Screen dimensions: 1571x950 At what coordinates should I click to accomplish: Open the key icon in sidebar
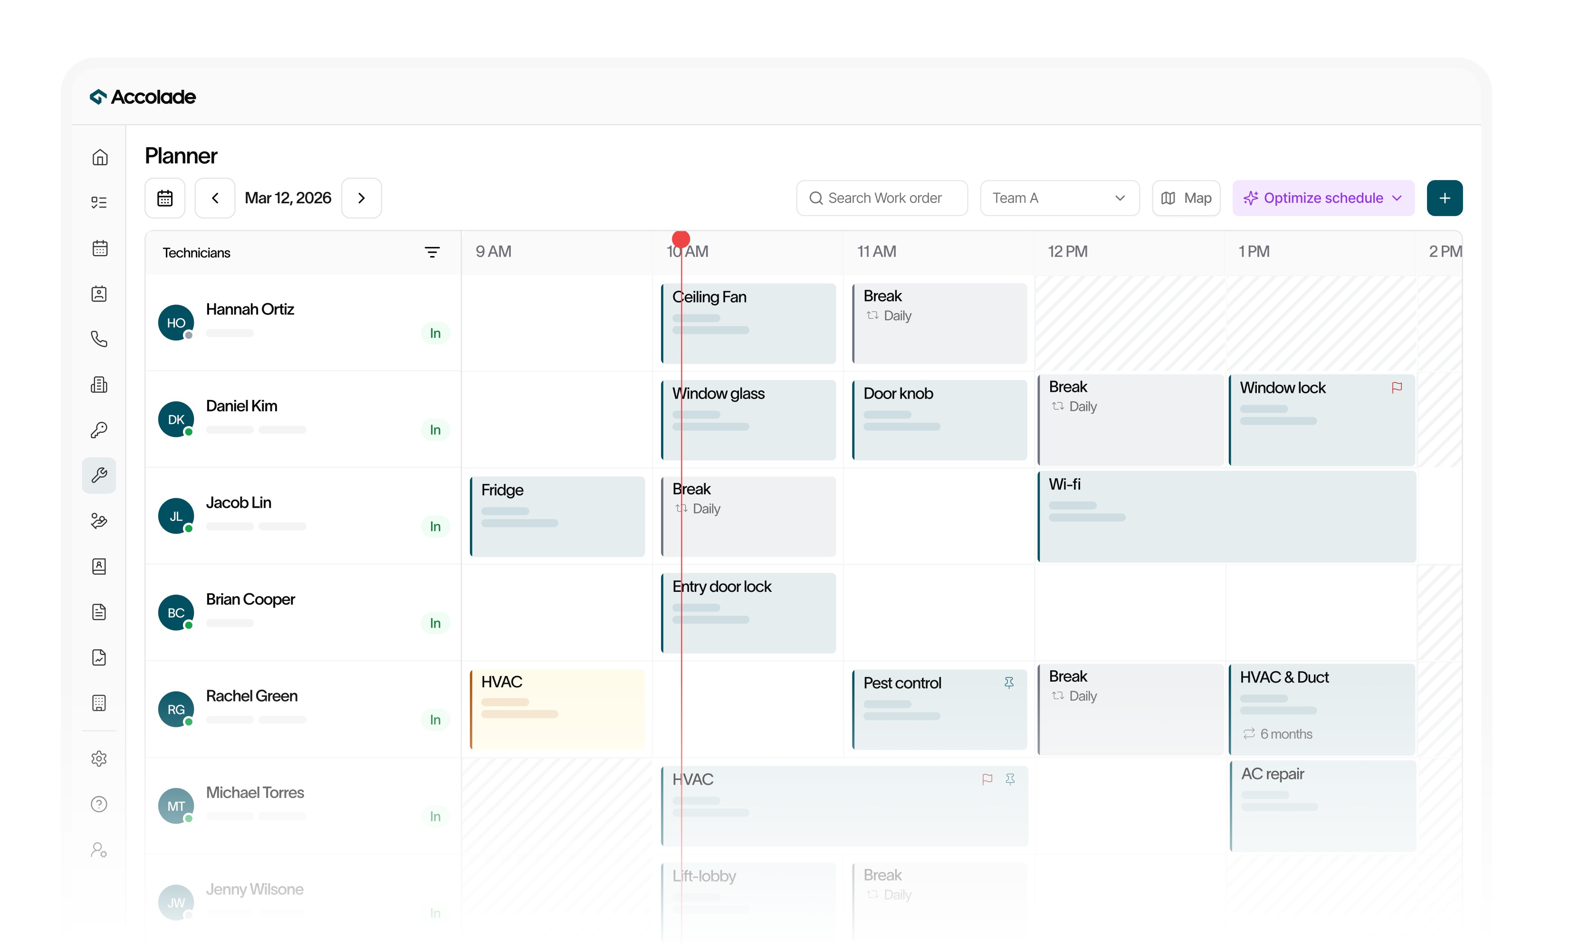(99, 430)
